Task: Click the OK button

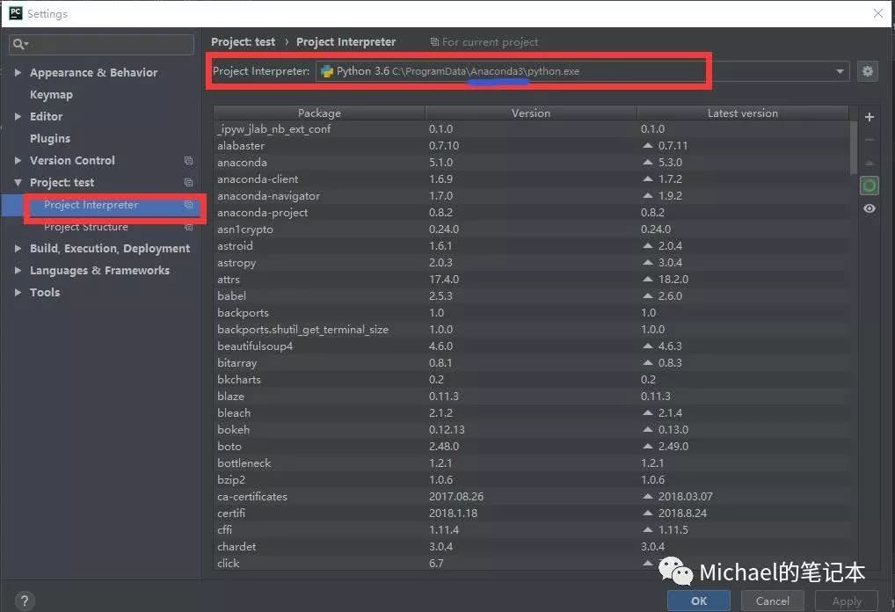Action: pyautogui.click(x=699, y=601)
